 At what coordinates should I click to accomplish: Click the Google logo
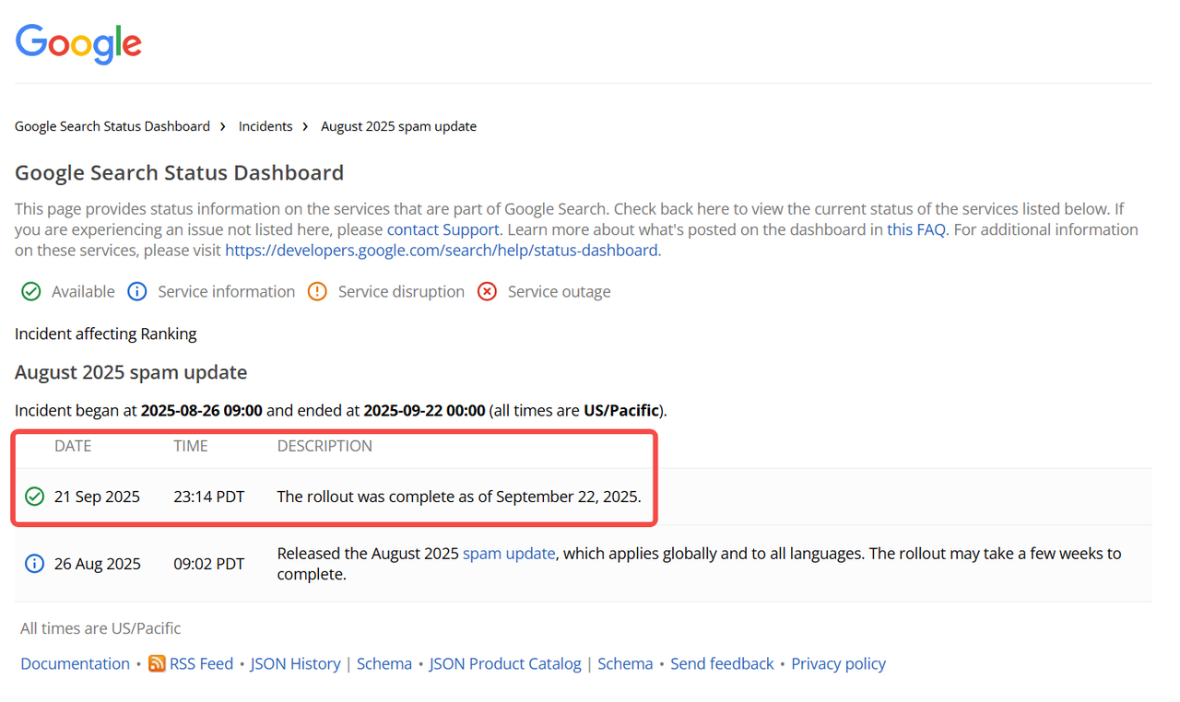tap(78, 42)
